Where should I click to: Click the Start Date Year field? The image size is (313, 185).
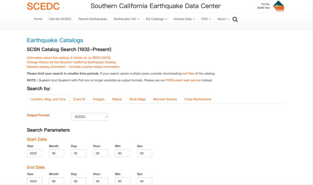click(34, 153)
